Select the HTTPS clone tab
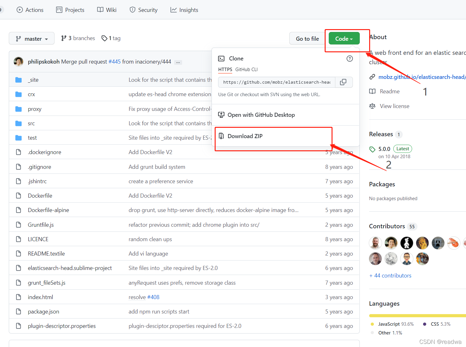This screenshot has width=466, height=347. pos(225,70)
